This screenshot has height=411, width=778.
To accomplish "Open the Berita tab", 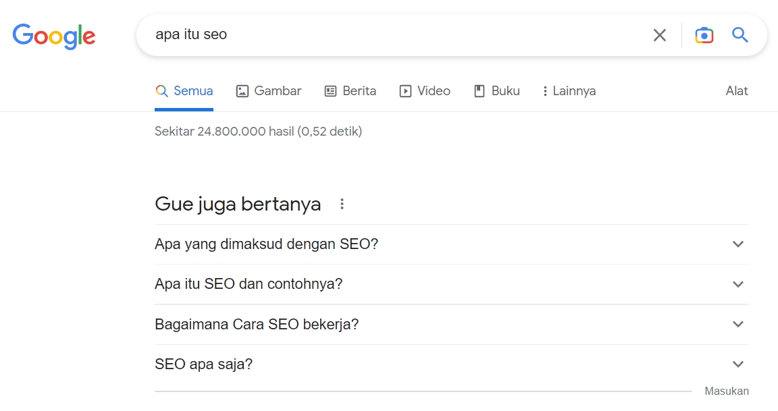I will [x=351, y=91].
